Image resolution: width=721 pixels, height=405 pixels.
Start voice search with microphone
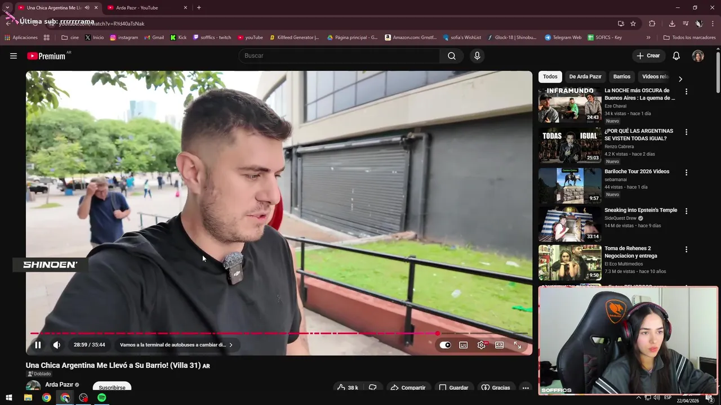pos(477,56)
